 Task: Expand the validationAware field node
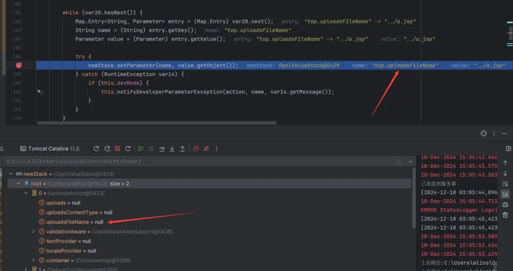[33, 232]
